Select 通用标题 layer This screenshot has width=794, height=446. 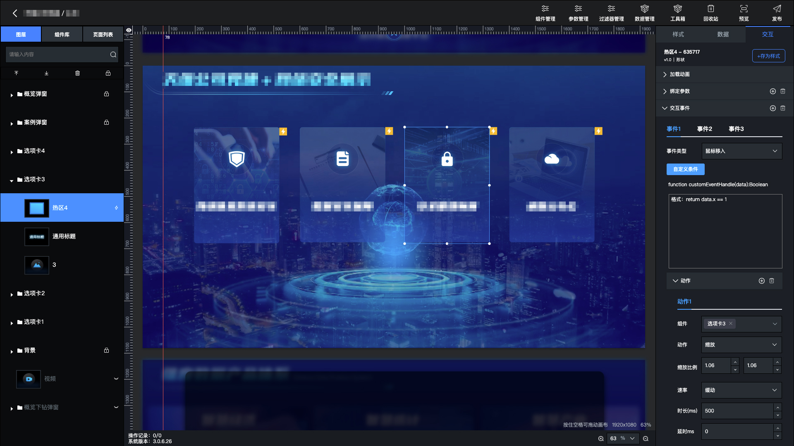[62, 236]
